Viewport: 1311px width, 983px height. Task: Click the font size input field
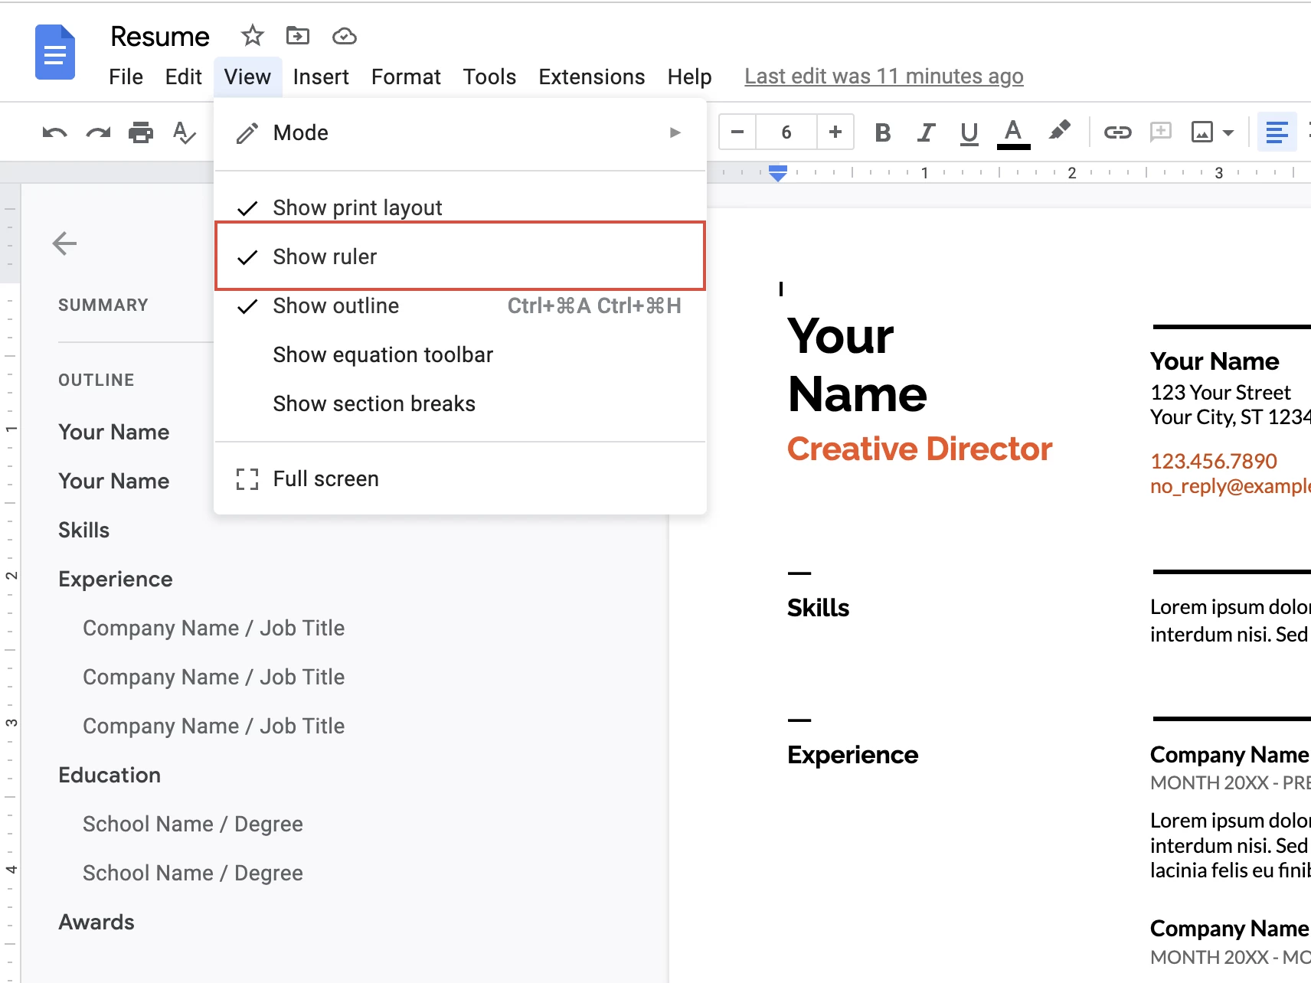[x=786, y=132]
